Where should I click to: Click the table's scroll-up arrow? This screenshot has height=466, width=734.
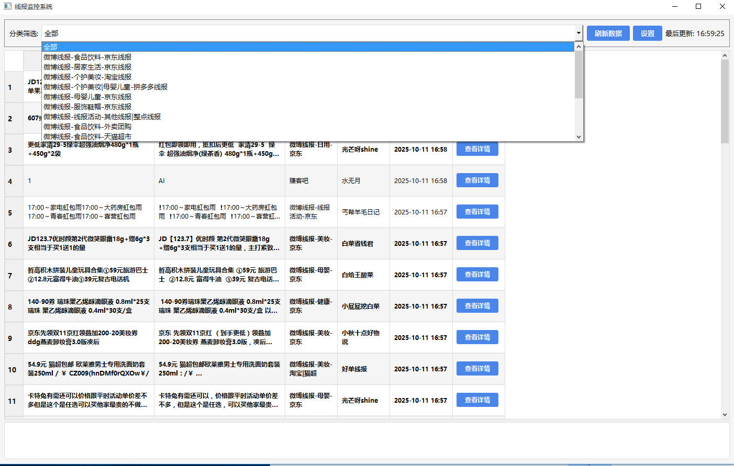pos(725,55)
